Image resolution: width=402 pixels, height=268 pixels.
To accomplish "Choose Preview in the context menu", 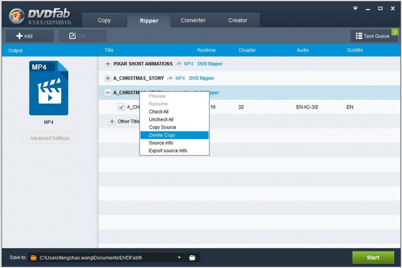I will click(x=174, y=96).
